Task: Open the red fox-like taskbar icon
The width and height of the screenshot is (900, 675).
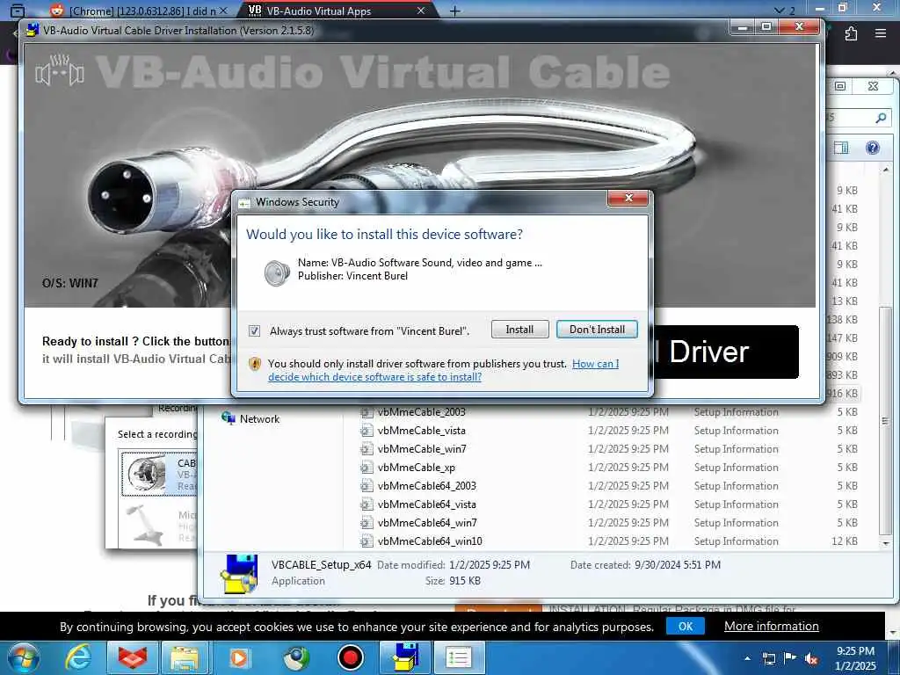Action: pos(132,658)
